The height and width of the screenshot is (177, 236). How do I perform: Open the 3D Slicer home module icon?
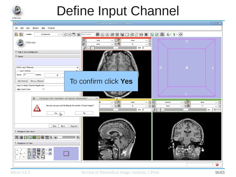click(x=102, y=35)
